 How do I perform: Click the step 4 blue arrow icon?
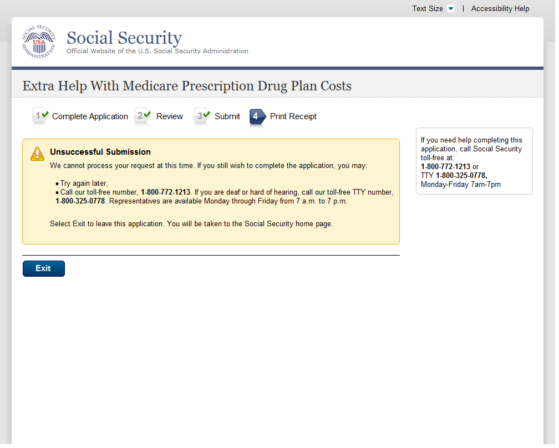coord(257,116)
